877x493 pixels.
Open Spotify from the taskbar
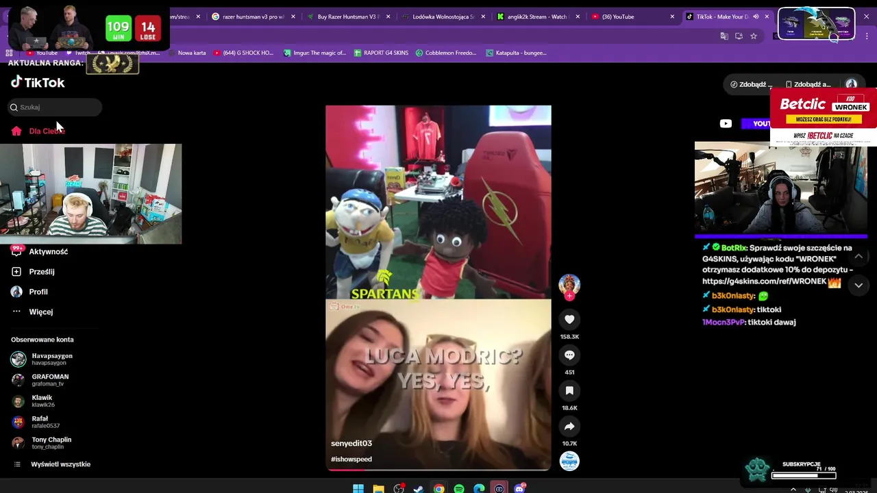(459, 488)
